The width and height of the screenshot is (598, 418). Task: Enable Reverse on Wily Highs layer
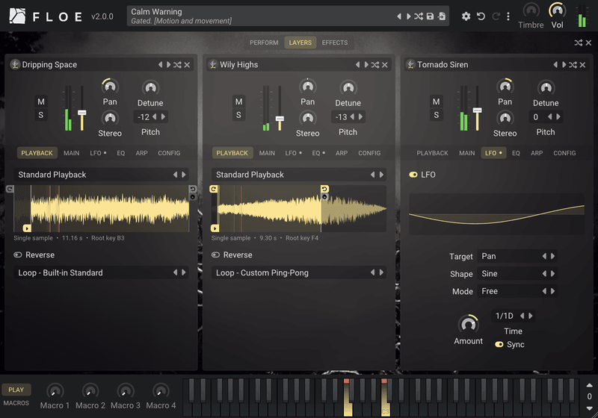(215, 255)
